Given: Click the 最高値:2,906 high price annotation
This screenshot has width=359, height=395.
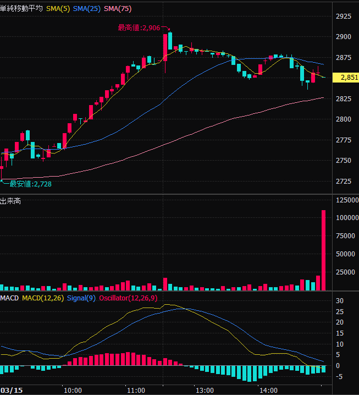Looking at the screenshot, I should [139, 28].
